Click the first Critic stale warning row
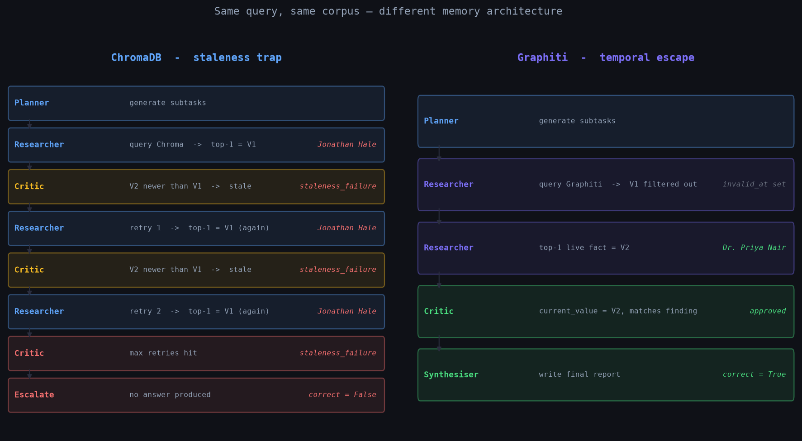 (196, 187)
